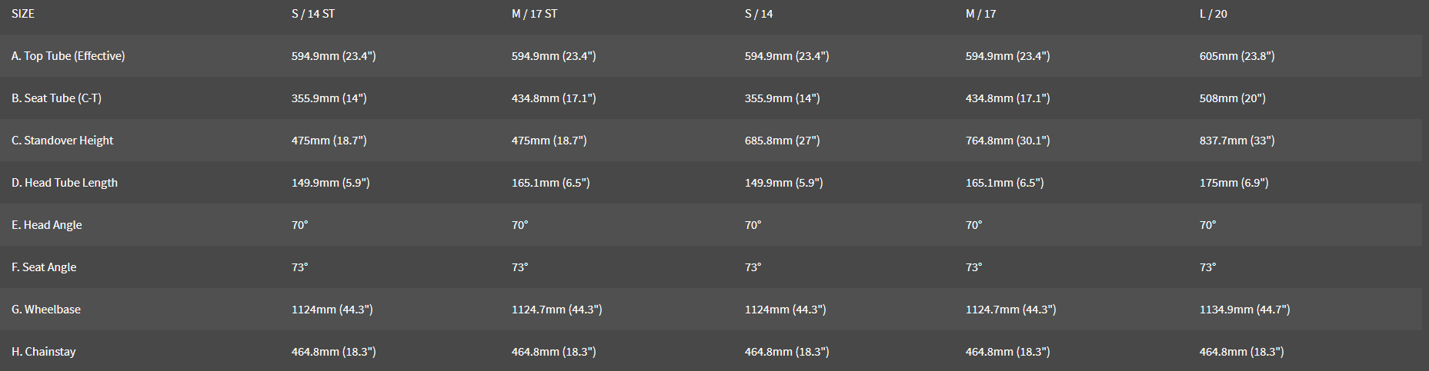The width and height of the screenshot is (1429, 371).
Task: Select the 175mm (6.9") head tube value
Action: click(1234, 183)
